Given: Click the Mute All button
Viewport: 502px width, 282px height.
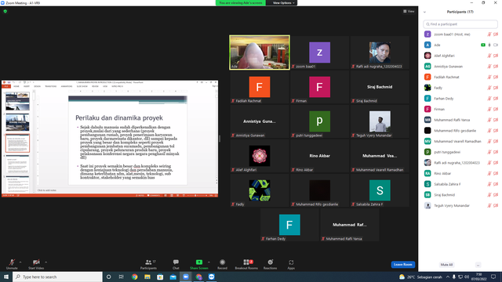Looking at the screenshot, I should (x=446, y=265).
